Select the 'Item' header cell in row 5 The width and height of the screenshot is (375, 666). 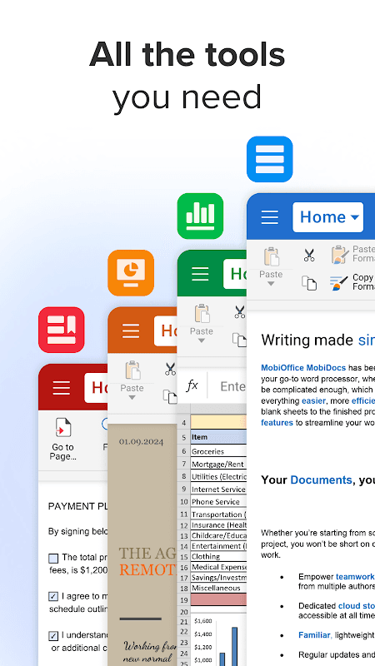tap(218, 436)
